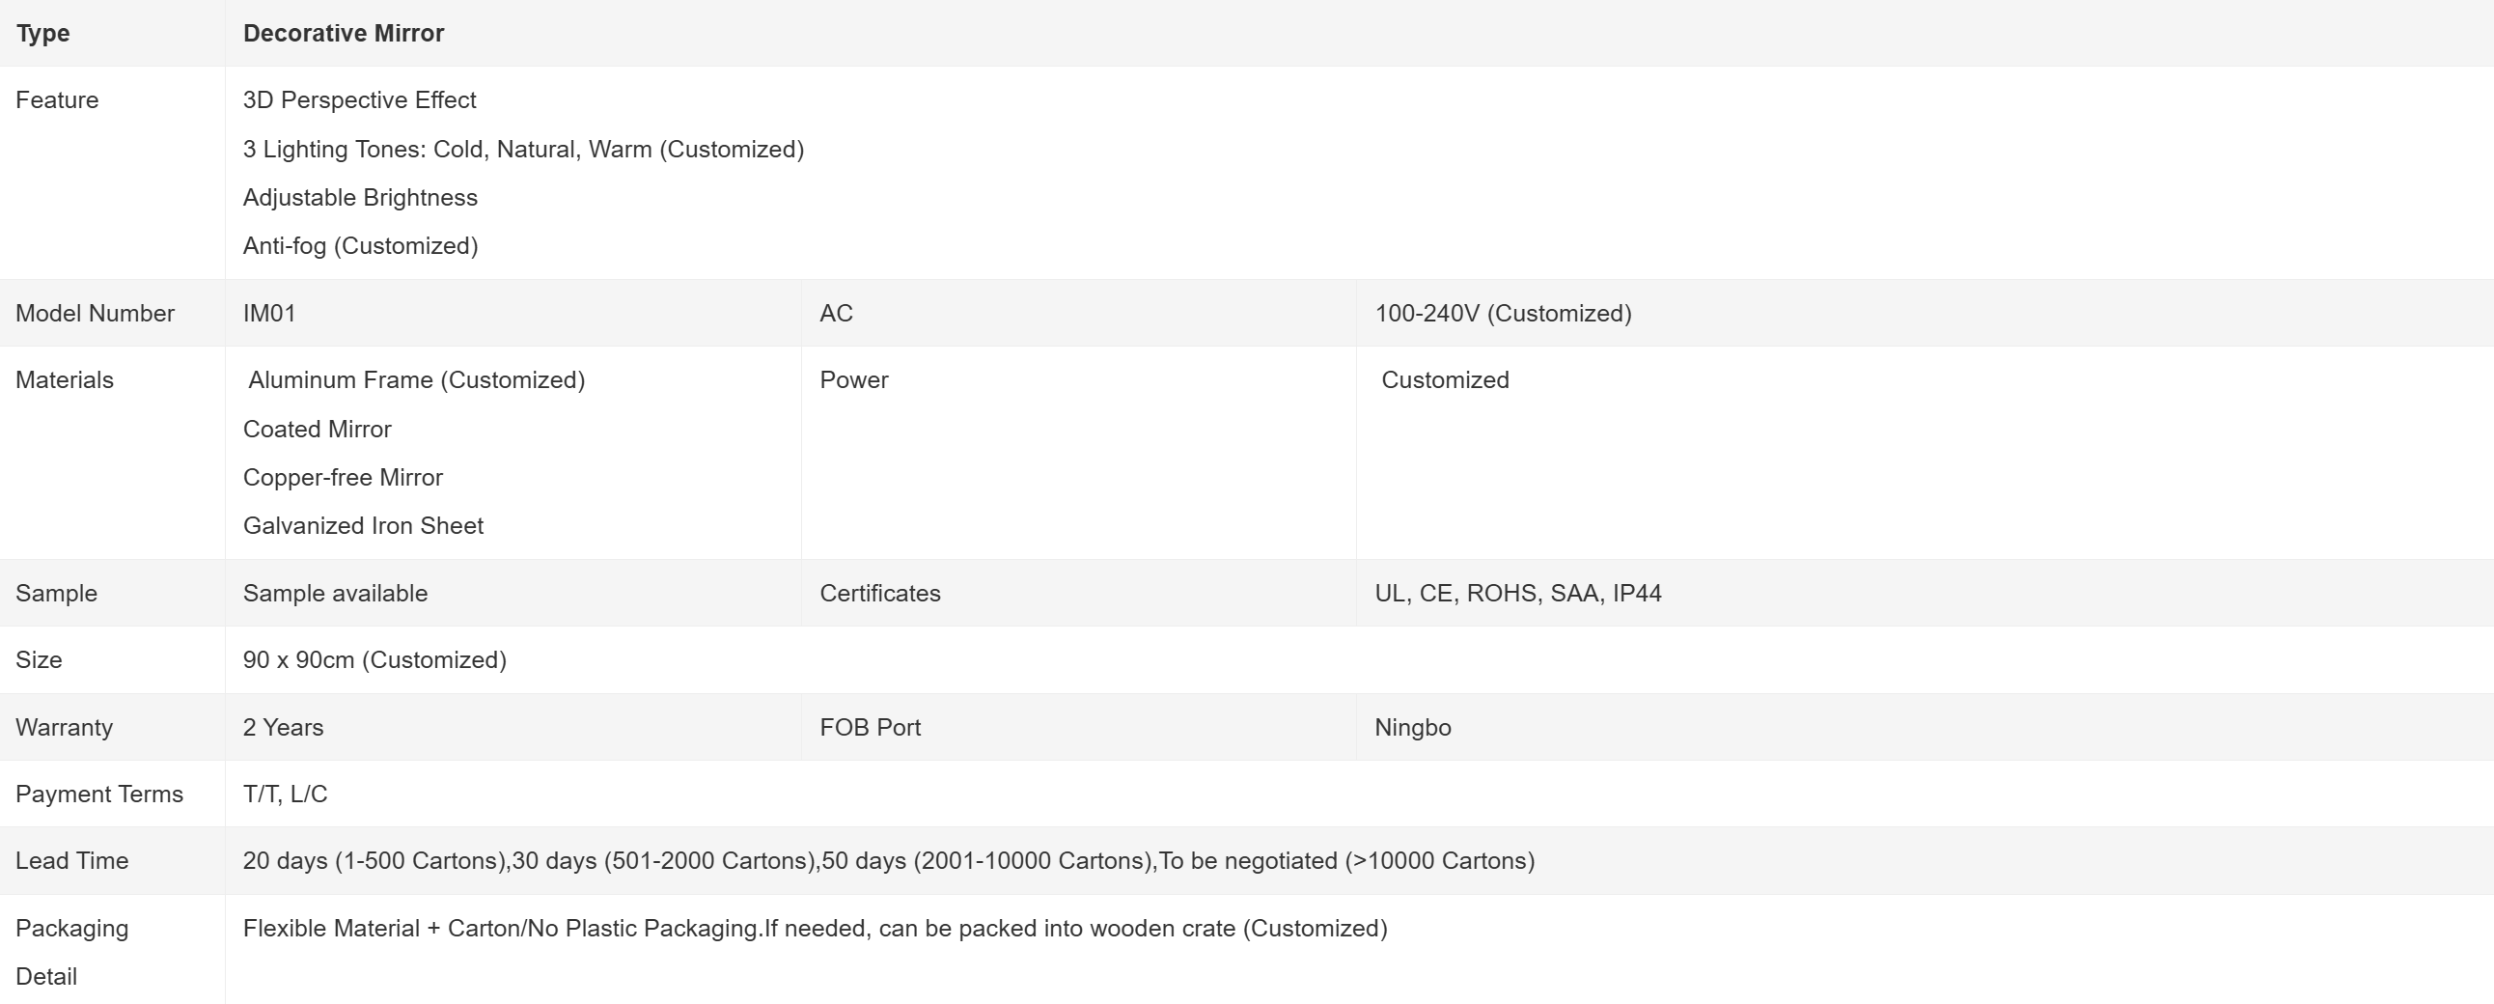
Task: Click the Decorative Mirror type value
Action: pyautogui.click(x=343, y=33)
